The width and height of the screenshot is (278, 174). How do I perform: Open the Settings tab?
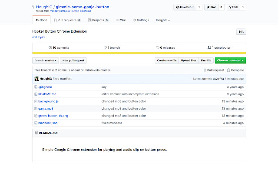click(140, 20)
